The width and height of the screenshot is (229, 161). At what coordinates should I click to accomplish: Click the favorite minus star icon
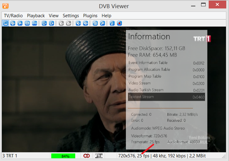click(61, 23)
